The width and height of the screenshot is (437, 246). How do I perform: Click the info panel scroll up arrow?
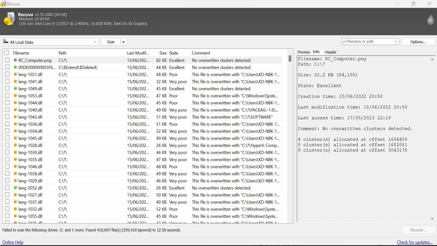(x=432, y=59)
